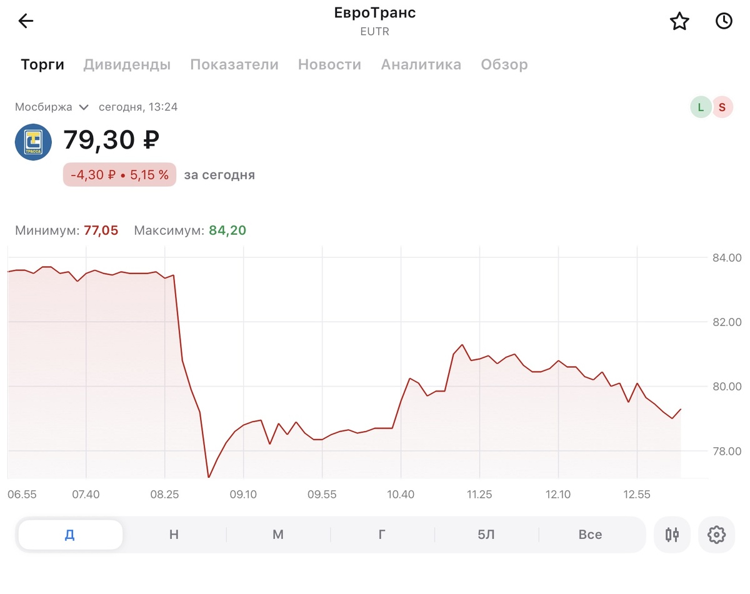Tap the 09.10 time axis label
This screenshot has width=750, height=594.
243,495
